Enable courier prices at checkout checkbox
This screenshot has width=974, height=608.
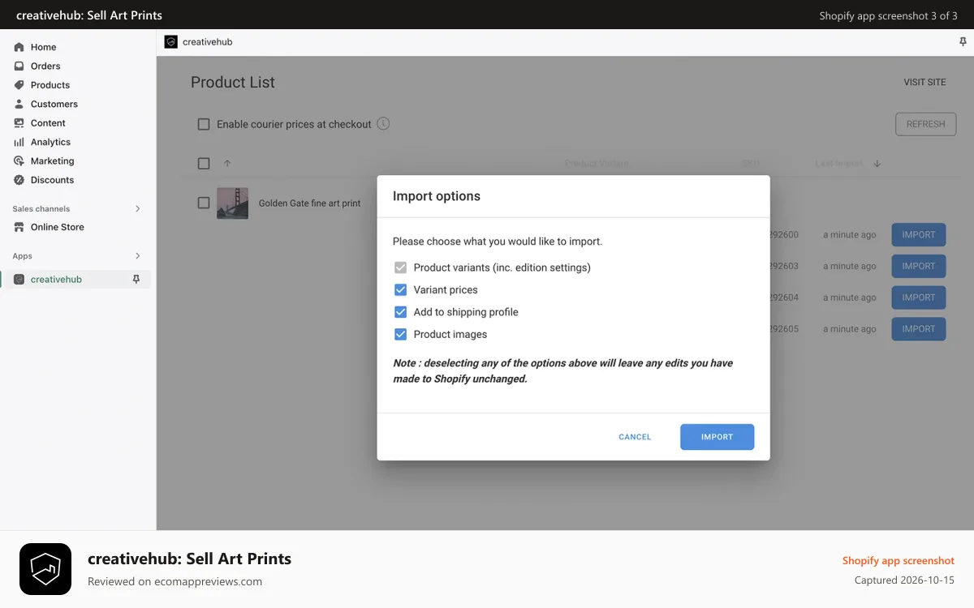(x=204, y=124)
